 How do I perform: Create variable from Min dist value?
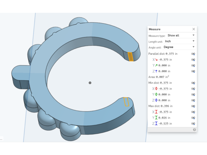[193, 83]
